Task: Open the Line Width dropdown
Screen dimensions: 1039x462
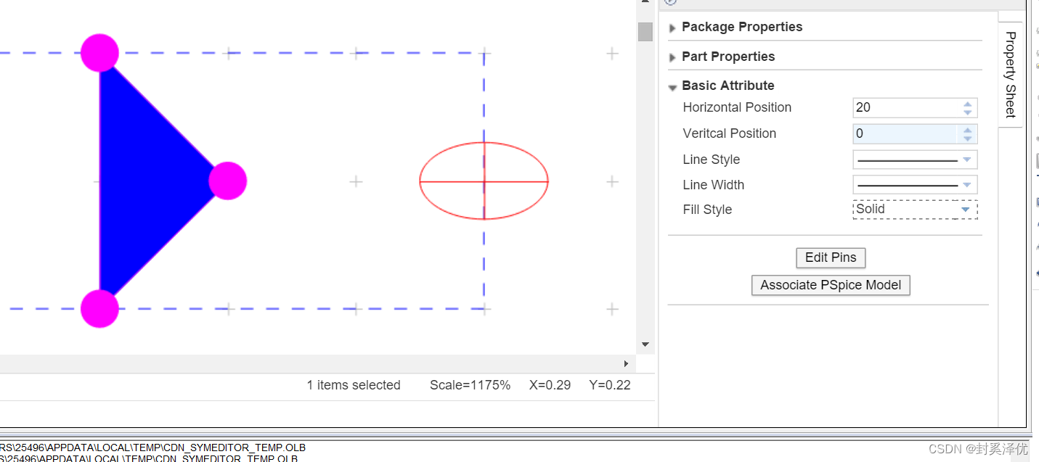Action: click(x=966, y=185)
